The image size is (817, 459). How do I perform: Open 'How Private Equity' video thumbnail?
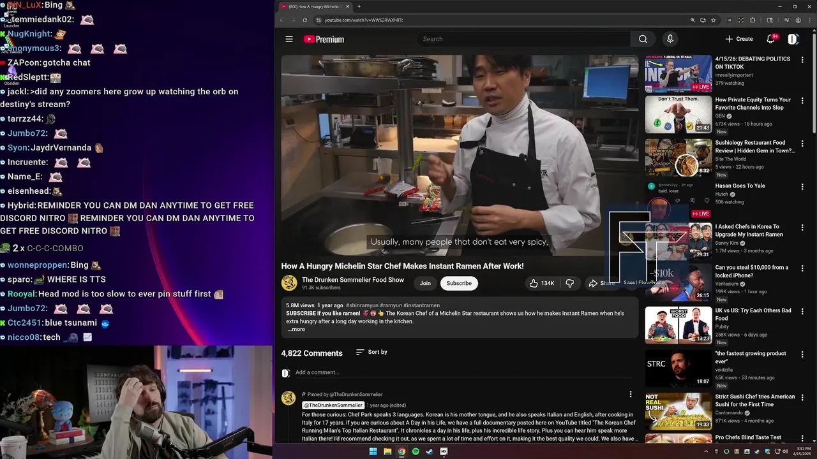pyautogui.click(x=678, y=114)
